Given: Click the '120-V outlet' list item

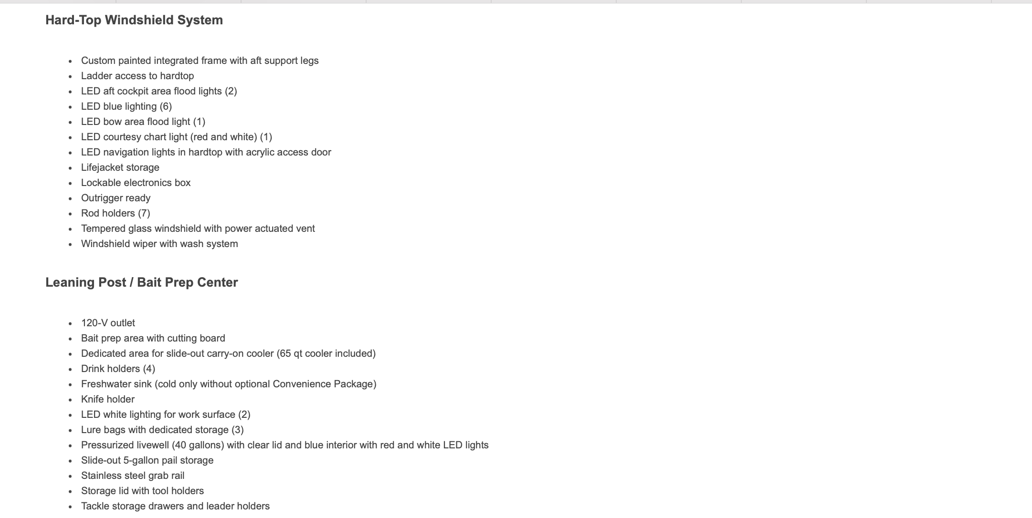Looking at the screenshot, I should tap(108, 323).
